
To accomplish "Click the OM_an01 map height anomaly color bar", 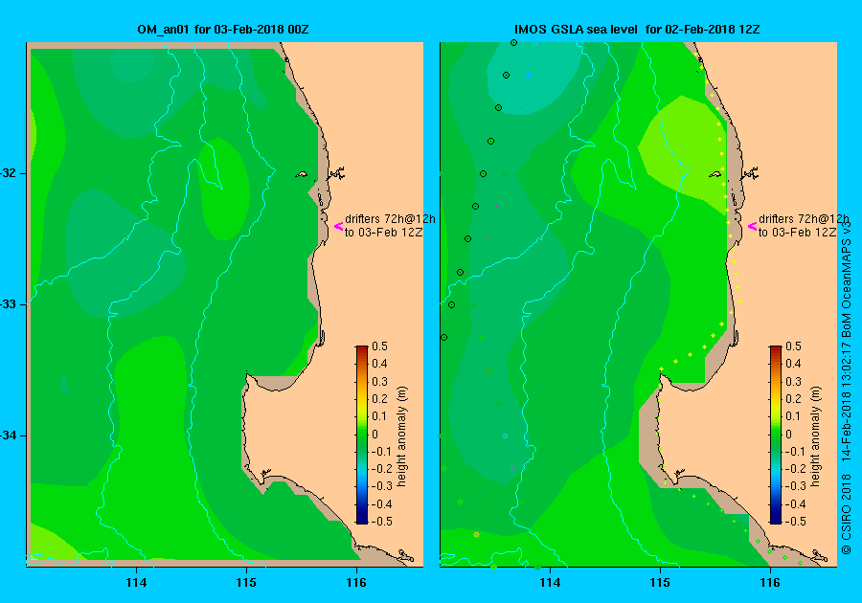I will 362,435.
